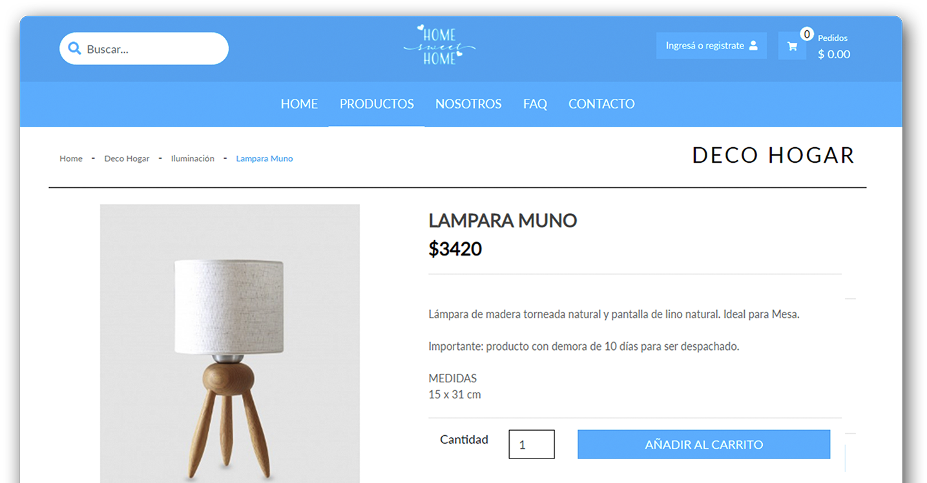Viewport: 927px width, 483px height.
Task: Go to the Iluminación breadcrumb link
Action: (193, 158)
